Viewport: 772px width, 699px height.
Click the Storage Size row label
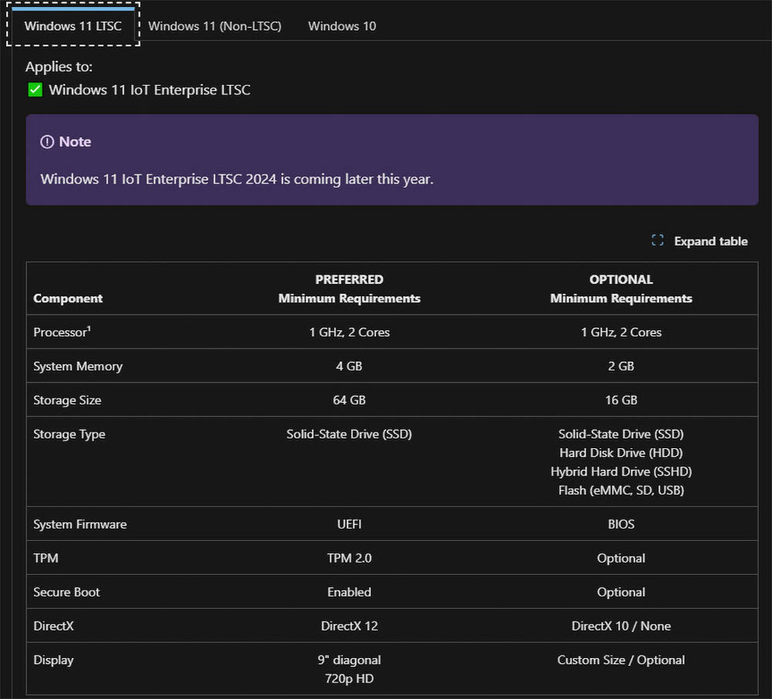[67, 400]
